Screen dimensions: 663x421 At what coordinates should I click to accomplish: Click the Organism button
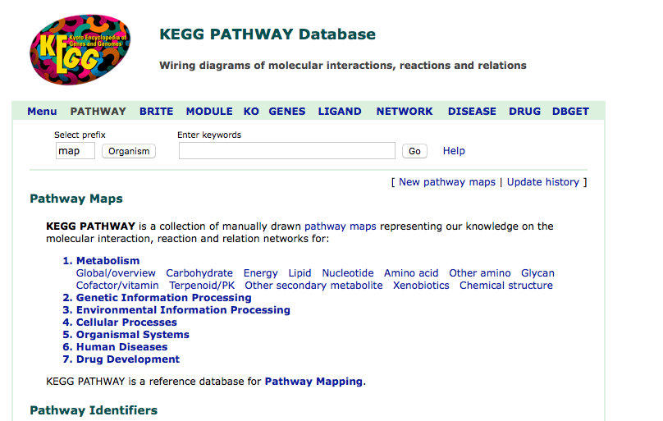click(129, 151)
